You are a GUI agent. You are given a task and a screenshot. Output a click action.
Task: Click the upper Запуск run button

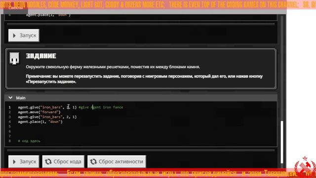[24, 36]
